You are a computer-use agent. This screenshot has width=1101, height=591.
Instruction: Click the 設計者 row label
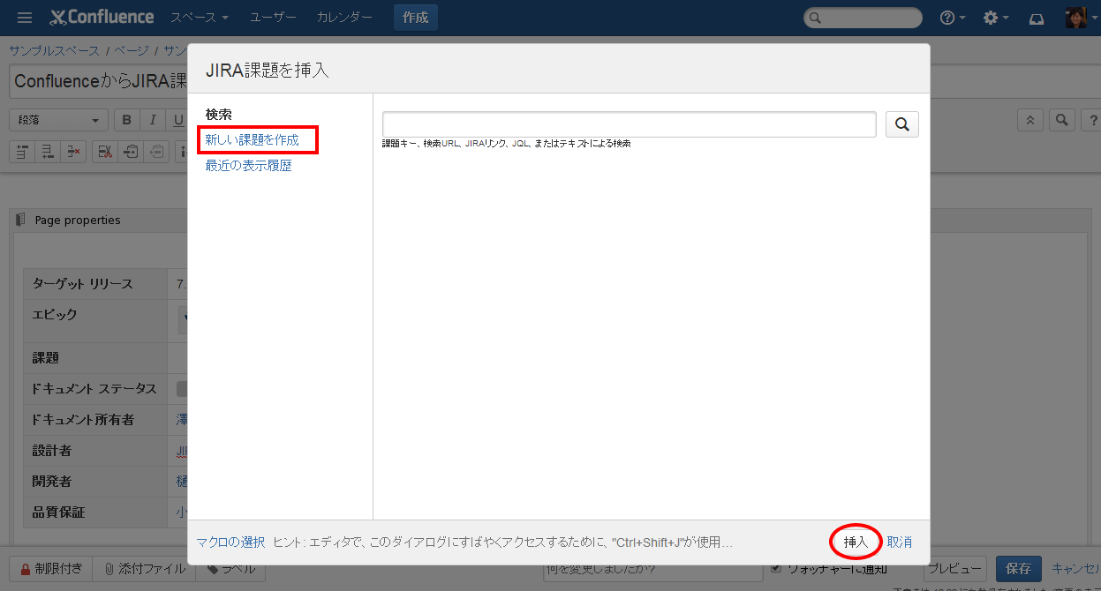[x=52, y=451]
